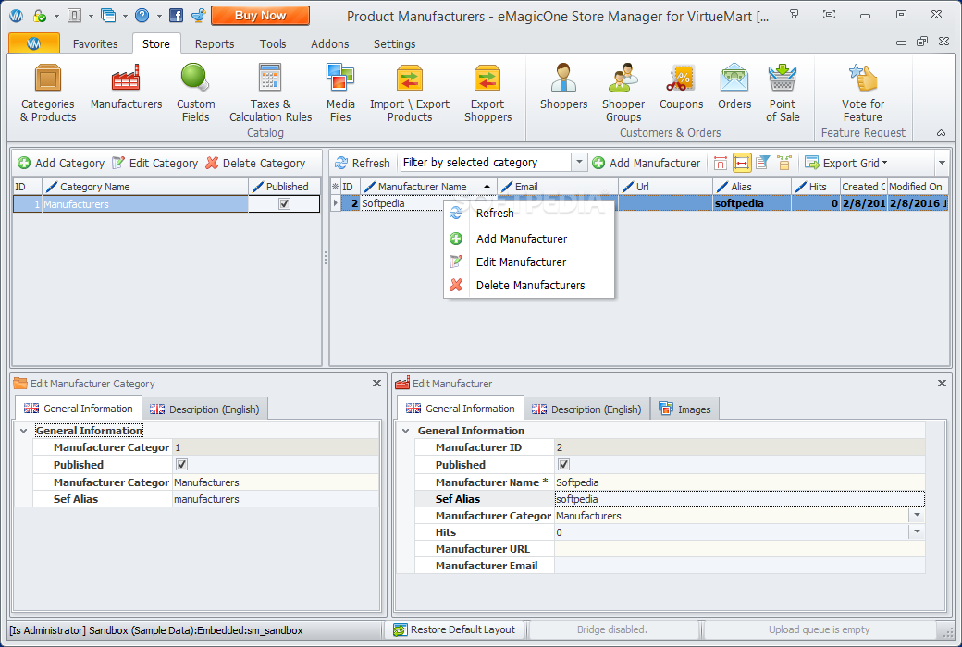Click the lock connection icon in title bar
Image resolution: width=962 pixels, height=647 pixels.
point(40,16)
